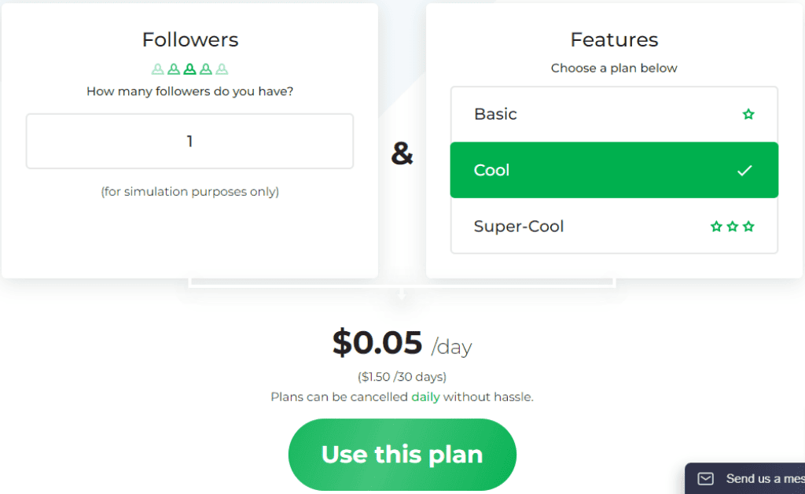Click the first faded follower icon
Viewport: 805px width, 494px height.
(x=157, y=68)
